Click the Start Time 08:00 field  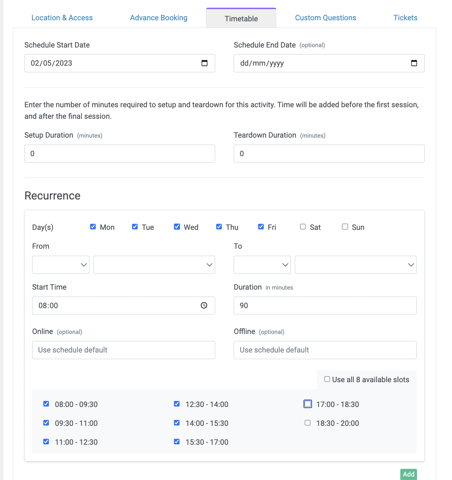pos(124,306)
